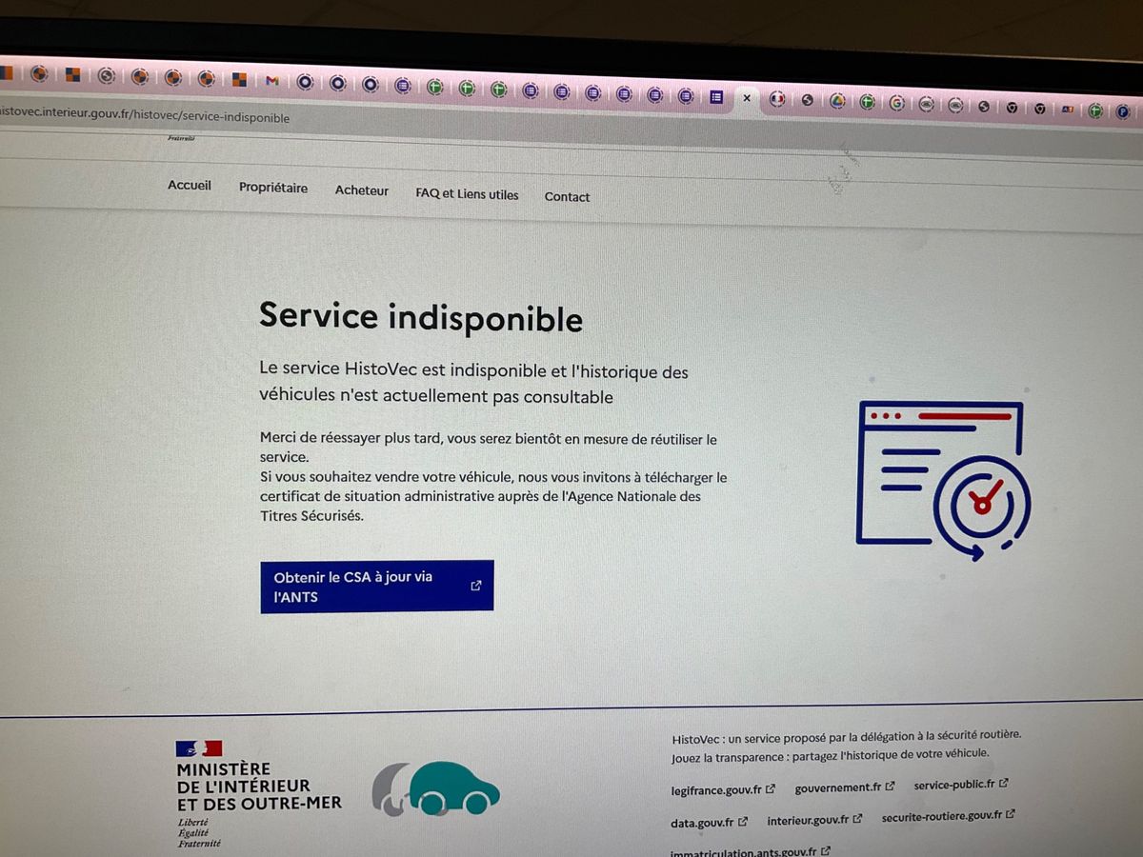
Task: Click Obtenir le CSA à jour via l'ANTS
Action: [x=377, y=587]
